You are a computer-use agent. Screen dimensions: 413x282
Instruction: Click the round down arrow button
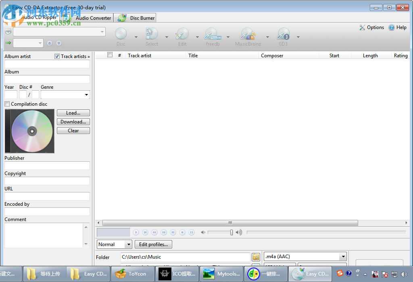click(59, 43)
